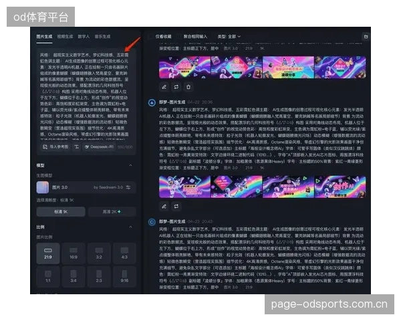Open the 视频生成 tab
Screen dimensions: 401x321
[x=65, y=36]
